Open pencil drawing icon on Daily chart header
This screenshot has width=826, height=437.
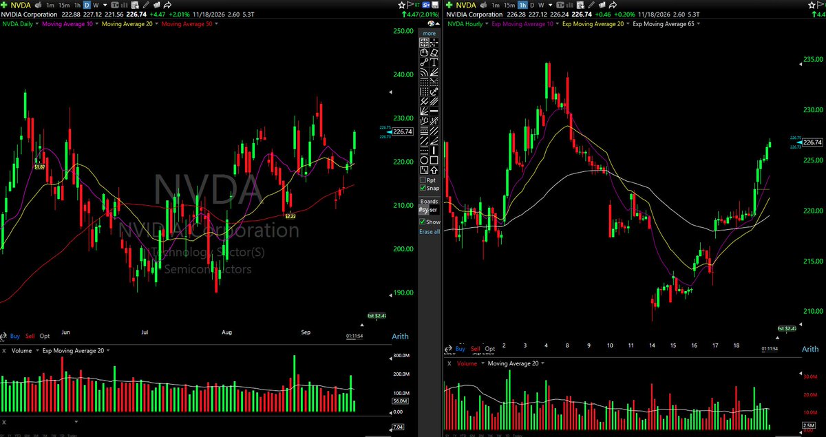(x=146, y=5)
